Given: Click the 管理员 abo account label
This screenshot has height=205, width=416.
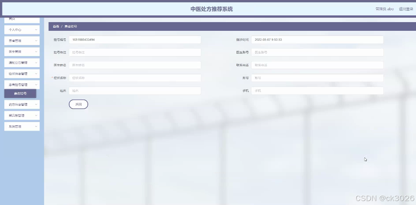Looking at the screenshot, I should pyautogui.click(x=384, y=9).
